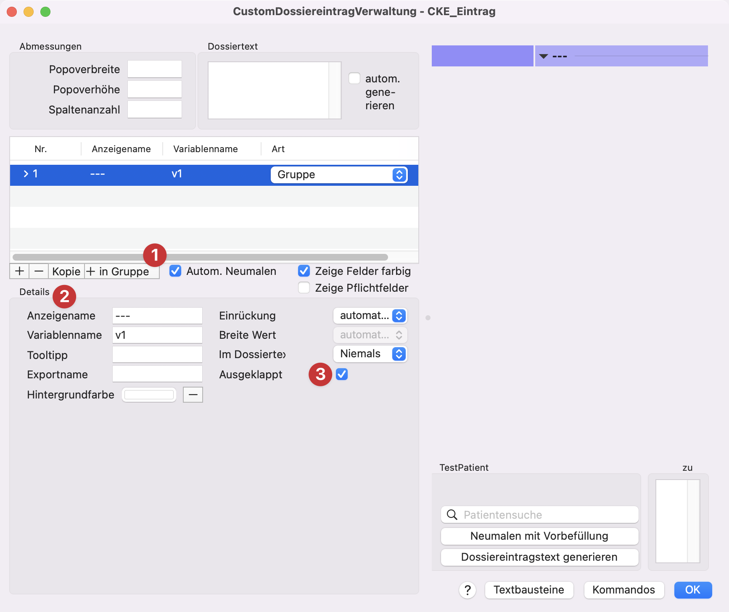Click the red window close button
The width and height of the screenshot is (729, 612).
click(x=12, y=12)
